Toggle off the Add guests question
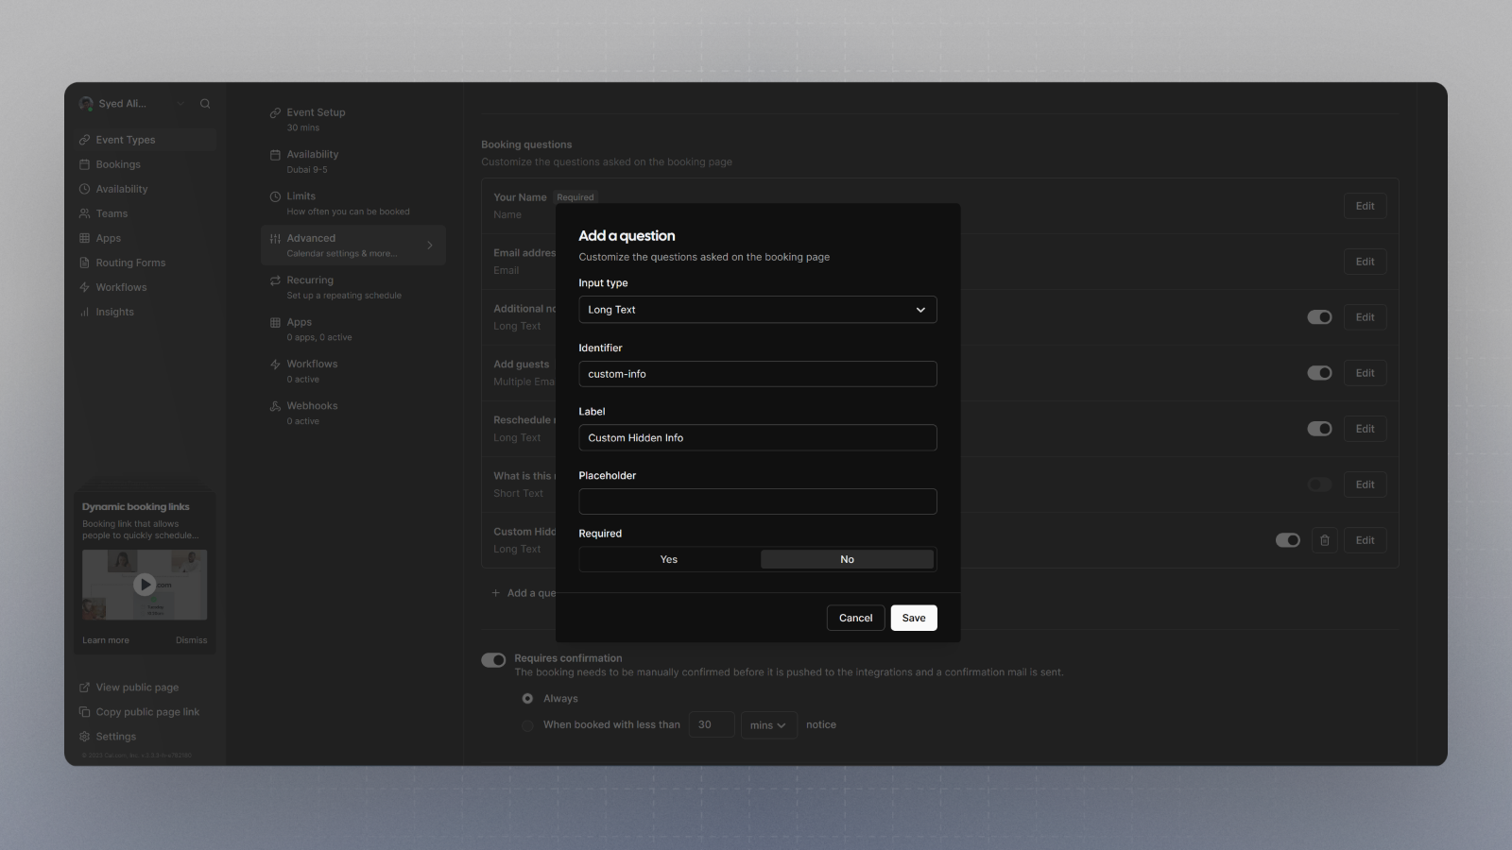 pos(1319,373)
